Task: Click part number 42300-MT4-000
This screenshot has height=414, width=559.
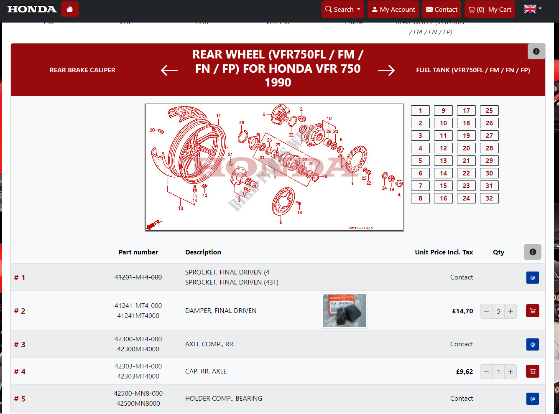Action: tap(138, 339)
